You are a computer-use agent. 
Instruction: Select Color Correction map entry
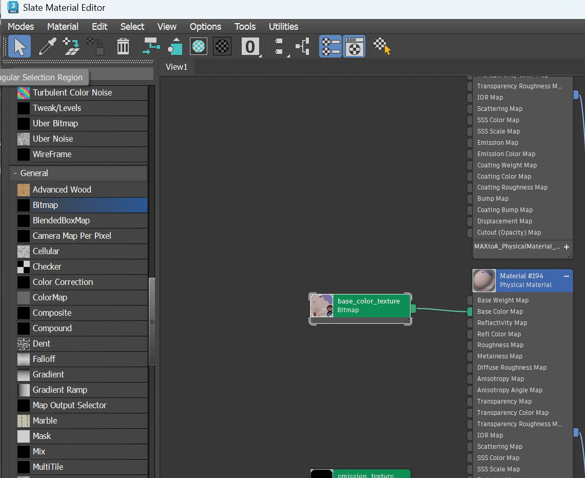pos(82,282)
